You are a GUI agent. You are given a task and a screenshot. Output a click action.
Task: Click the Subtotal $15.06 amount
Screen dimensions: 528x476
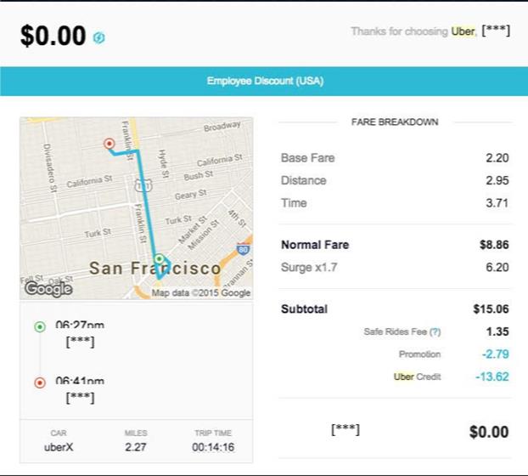(x=491, y=309)
